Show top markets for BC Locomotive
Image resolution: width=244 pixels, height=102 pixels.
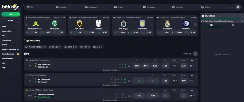tap(111, 85)
